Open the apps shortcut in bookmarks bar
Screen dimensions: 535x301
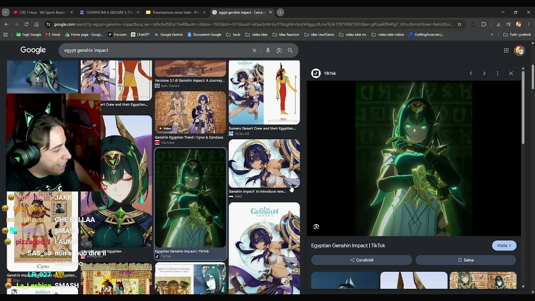[x=5, y=35]
